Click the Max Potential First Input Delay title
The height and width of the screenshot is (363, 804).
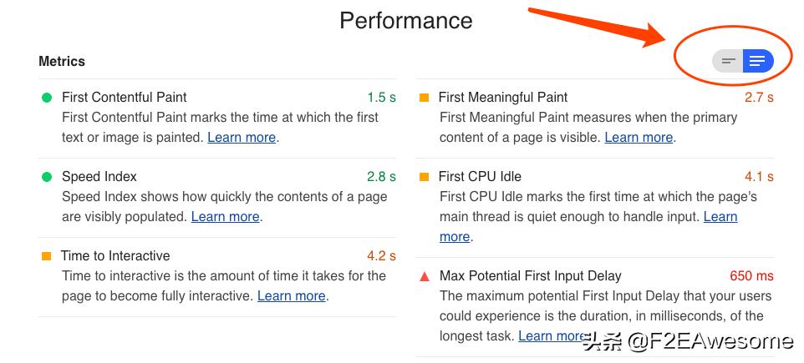coord(530,276)
